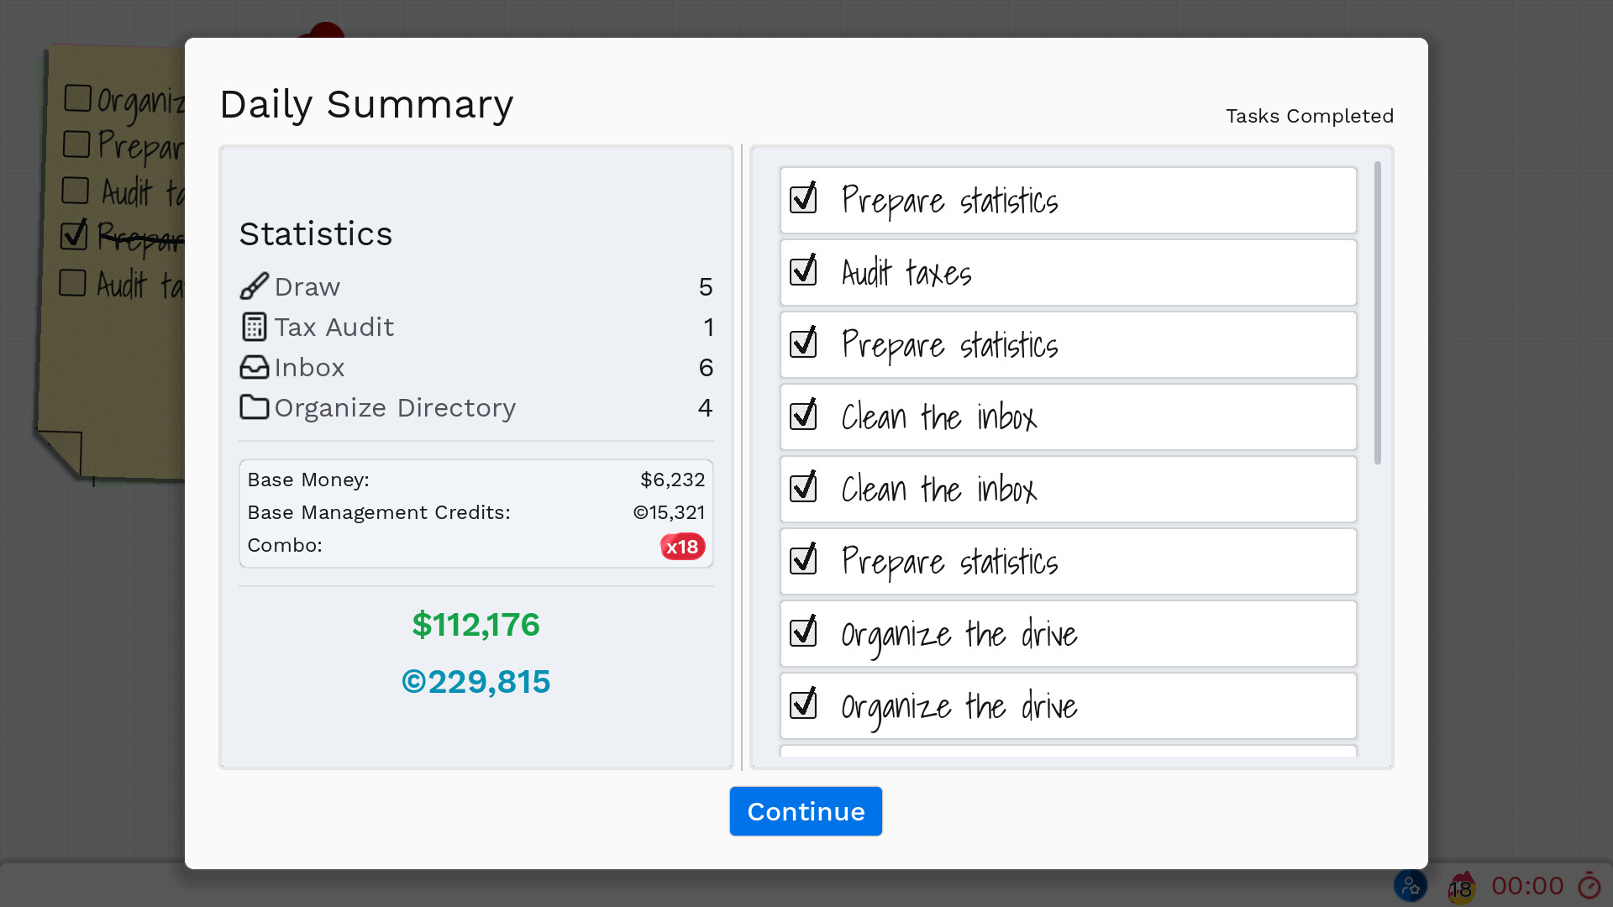Click the 00:00 timer readout
This screenshot has width=1613, height=907.
click(x=1527, y=886)
